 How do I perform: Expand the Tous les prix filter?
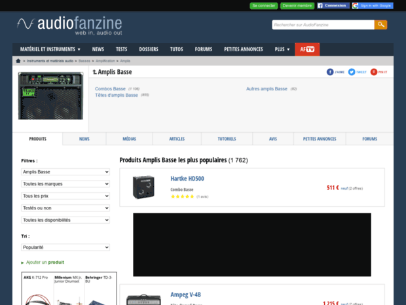click(x=65, y=196)
